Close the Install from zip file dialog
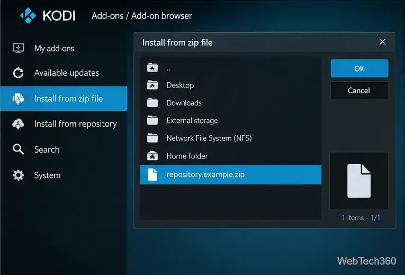Image resolution: width=405 pixels, height=275 pixels. click(383, 42)
